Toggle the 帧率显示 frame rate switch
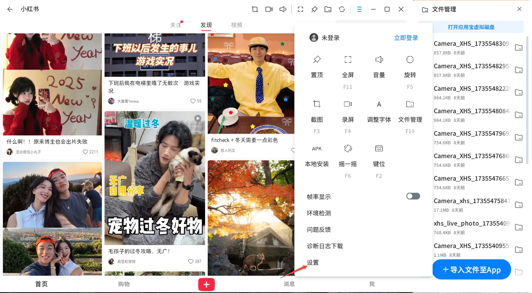 pyautogui.click(x=413, y=196)
